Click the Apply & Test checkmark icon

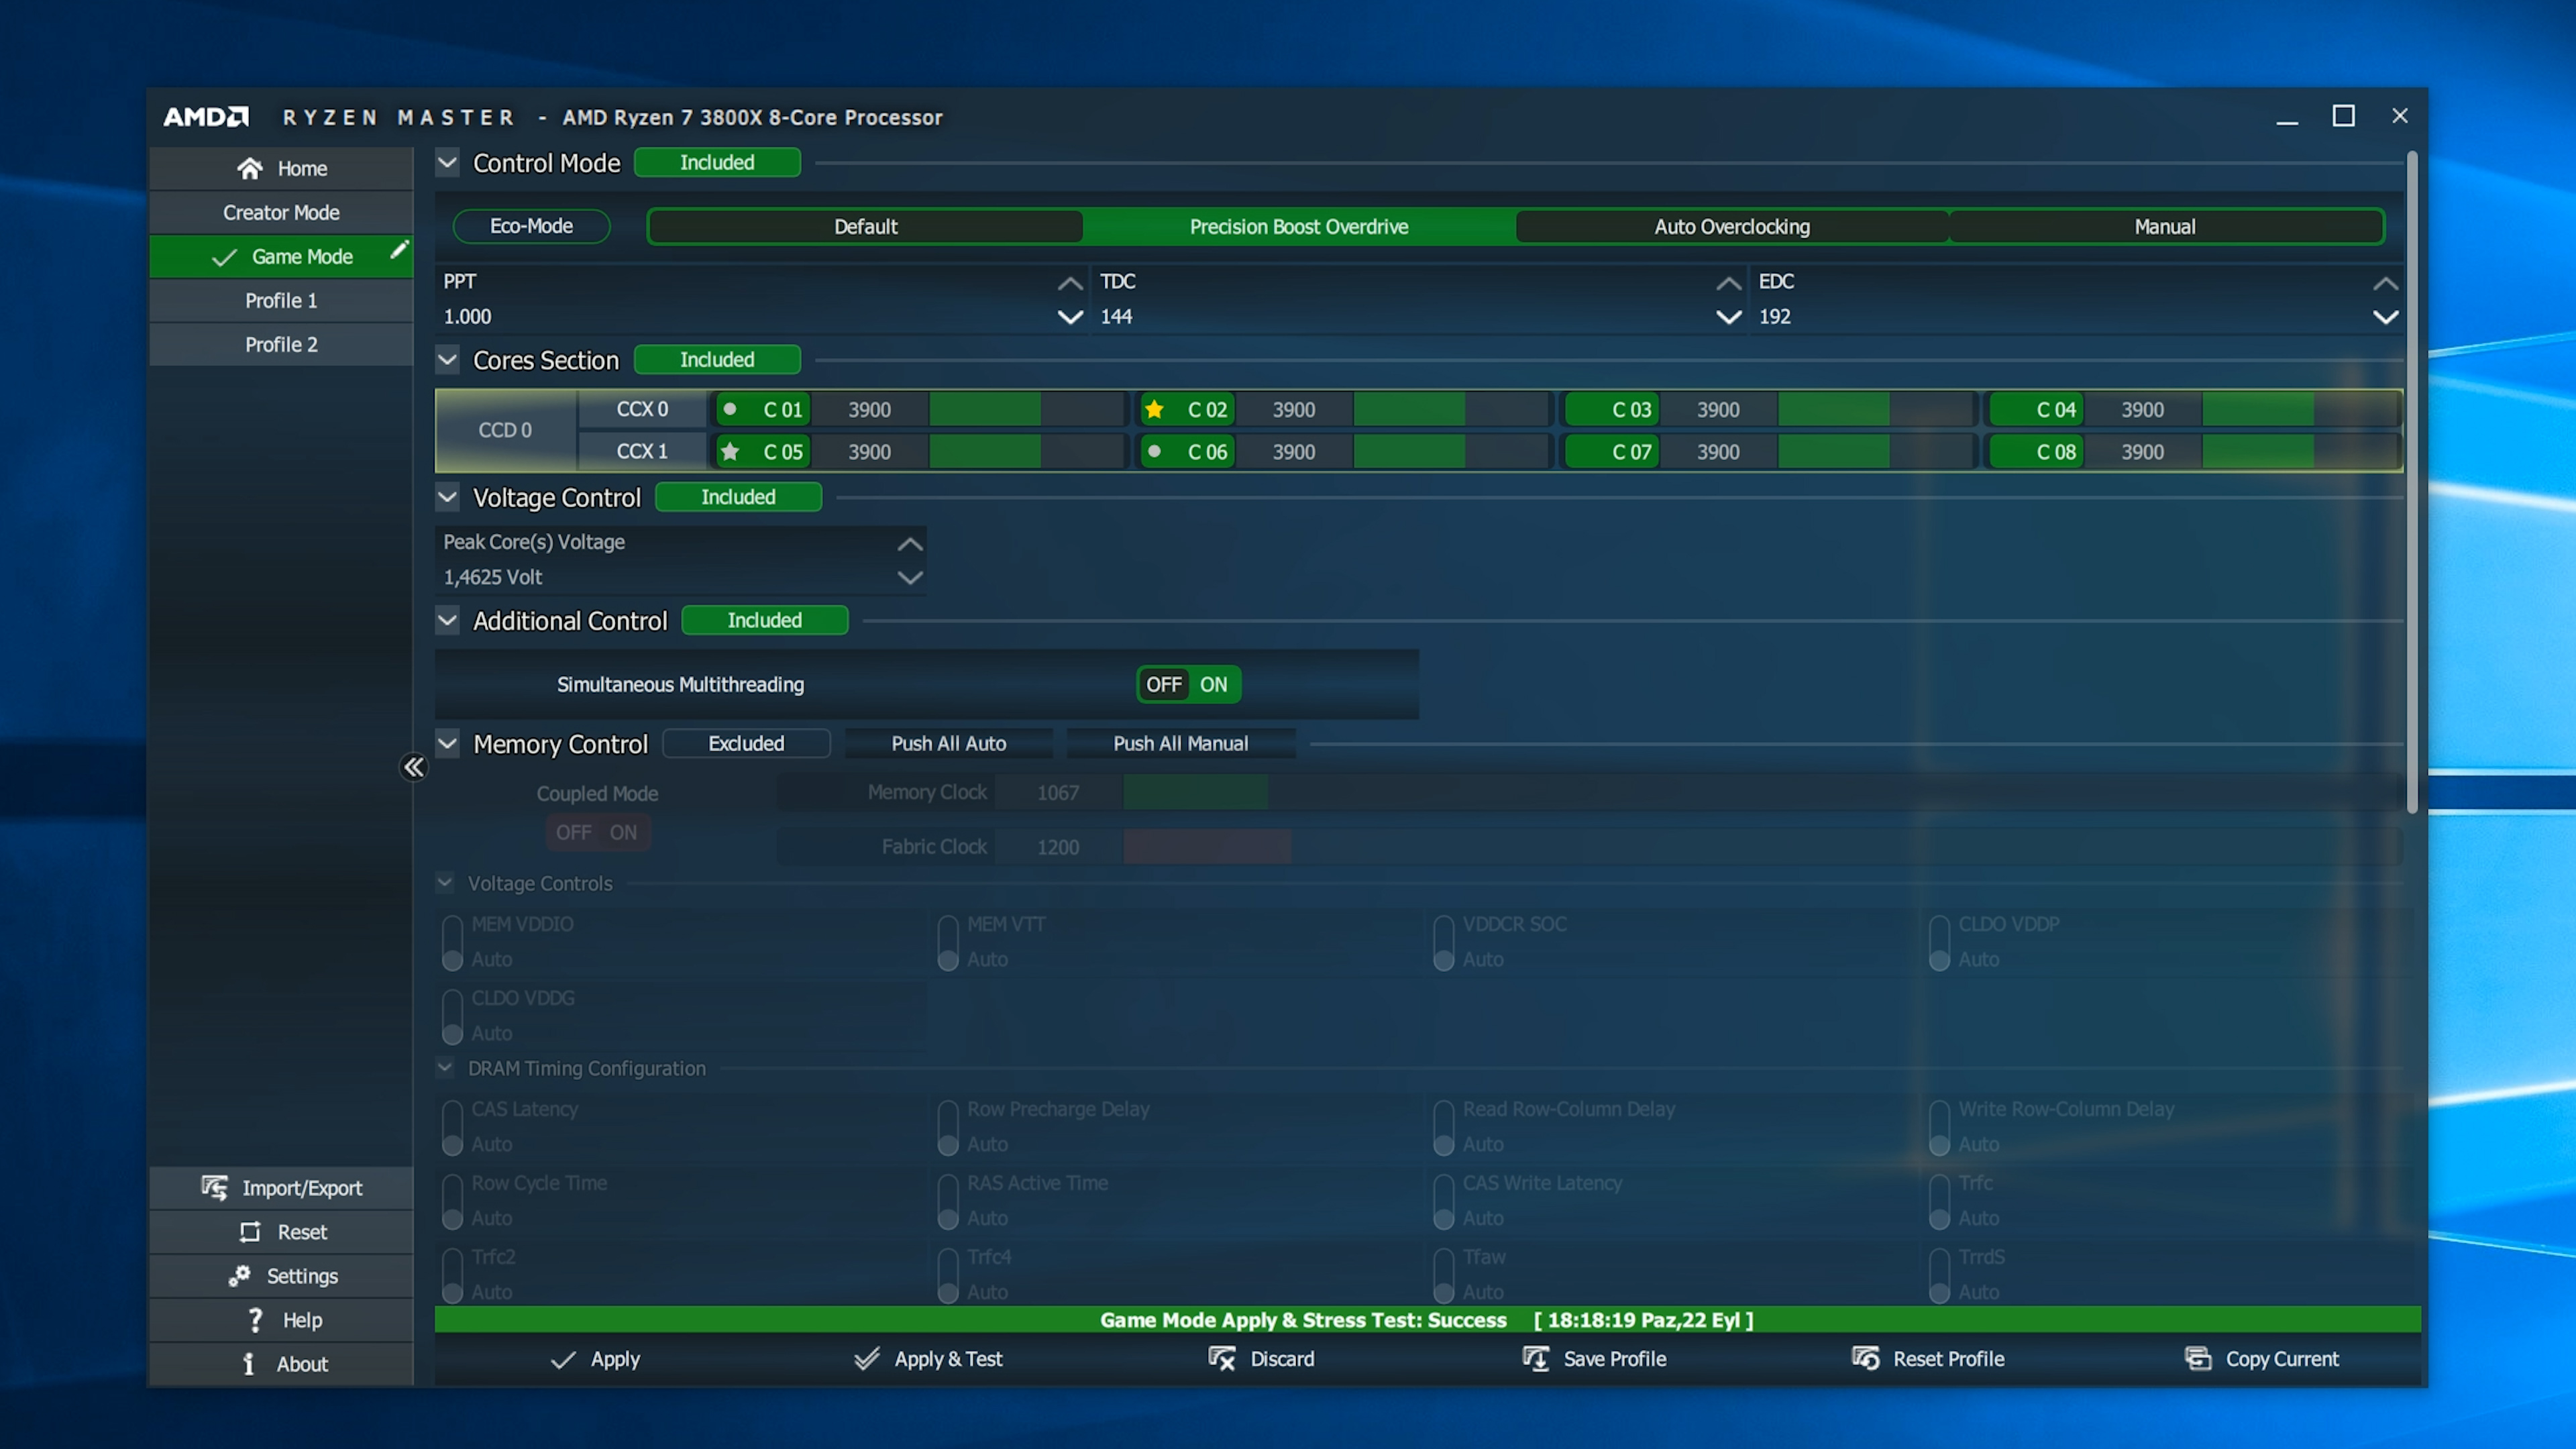[867, 1358]
